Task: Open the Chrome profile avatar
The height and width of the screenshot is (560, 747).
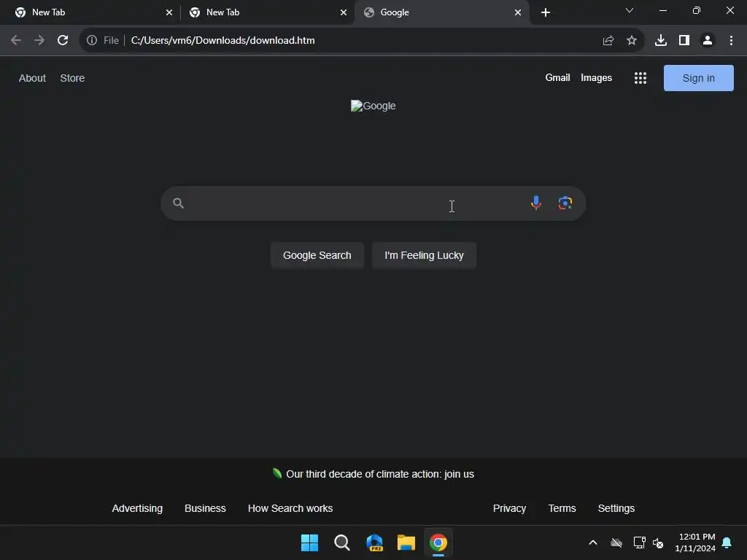Action: coord(708,41)
